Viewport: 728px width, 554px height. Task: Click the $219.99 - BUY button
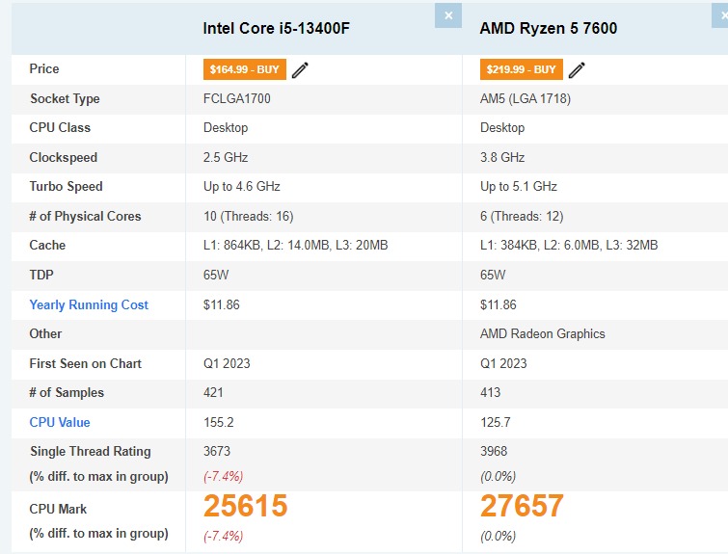pyautogui.click(x=522, y=69)
